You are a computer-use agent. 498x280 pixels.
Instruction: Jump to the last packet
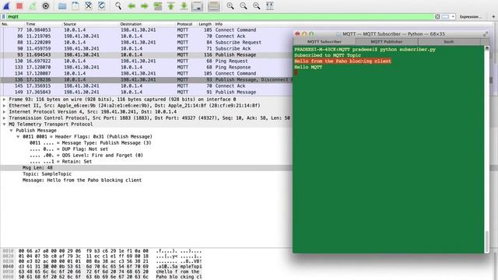tap(184, 5)
